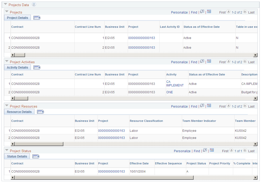Download the Project Status grid to spreadsheet

[212, 151]
